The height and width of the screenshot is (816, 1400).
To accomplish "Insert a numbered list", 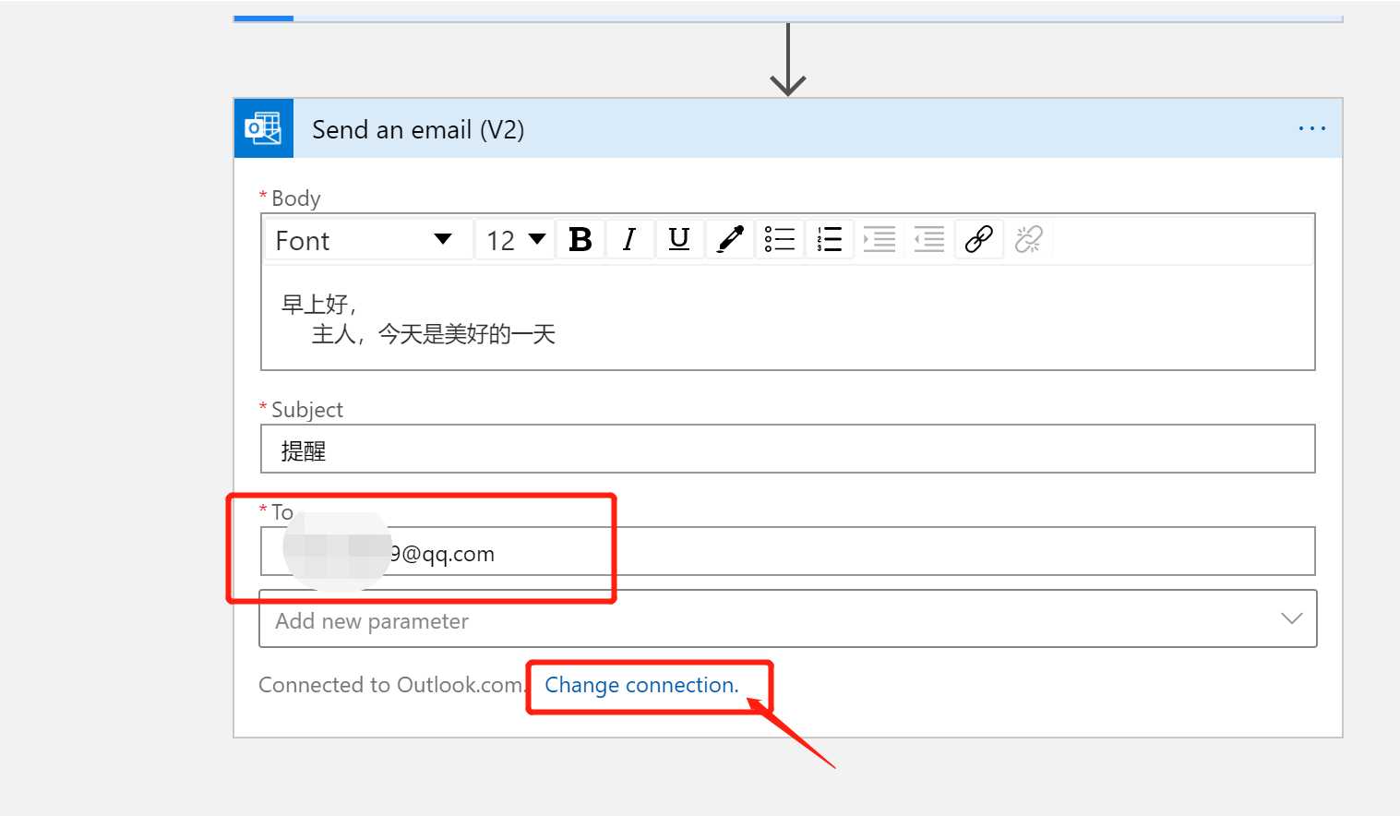I will tap(830, 240).
